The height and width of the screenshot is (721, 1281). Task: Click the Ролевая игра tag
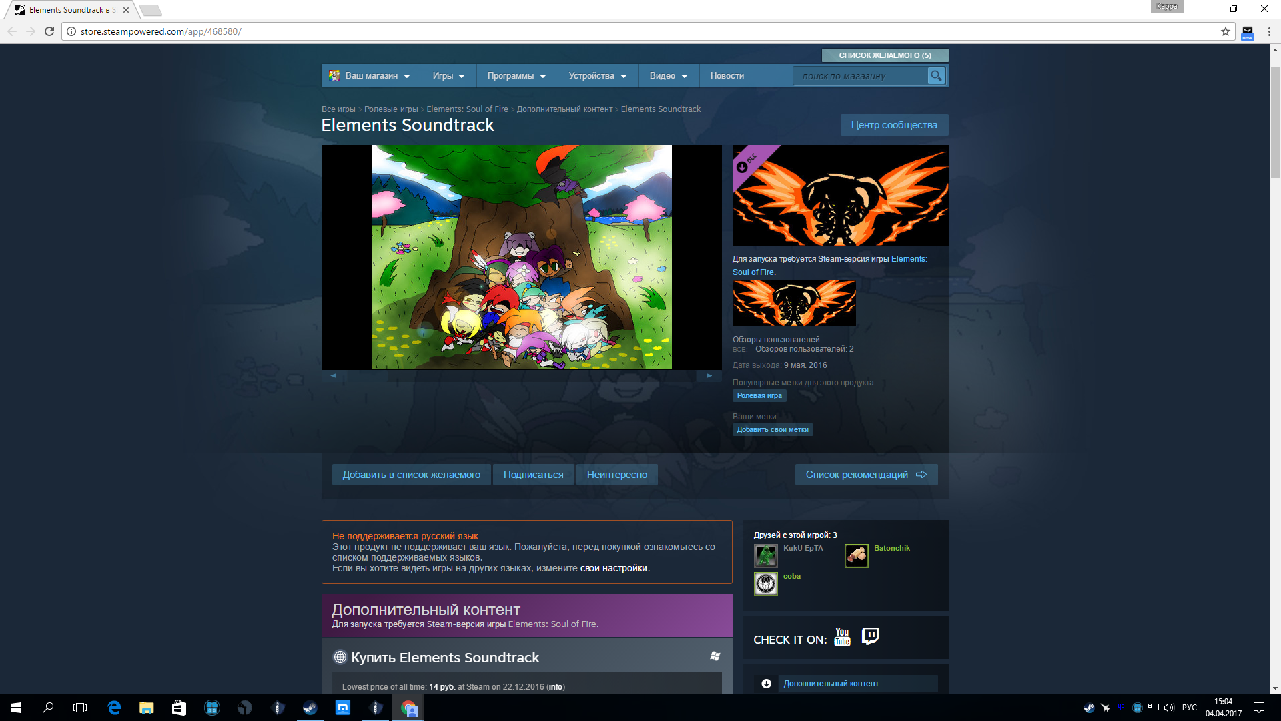click(759, 395)
